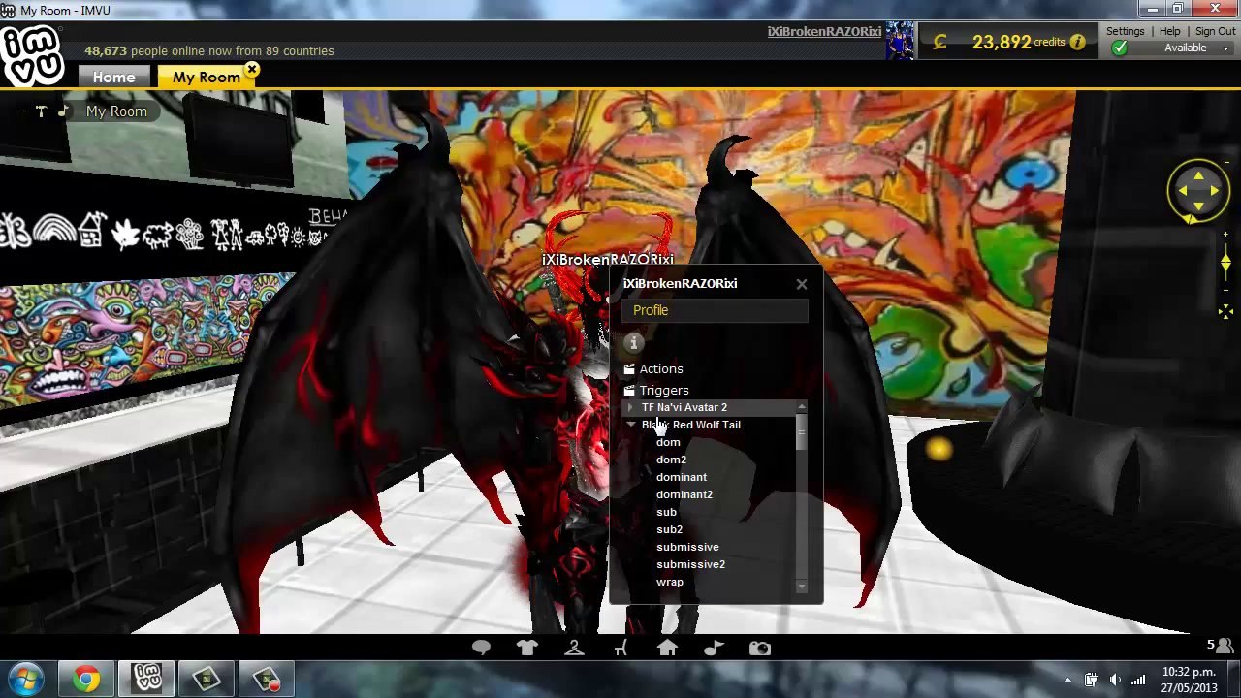This screenshot has width=1241, height=698.
Task: Run the 'sub2' trigger
Action: [x=669, y=529]
